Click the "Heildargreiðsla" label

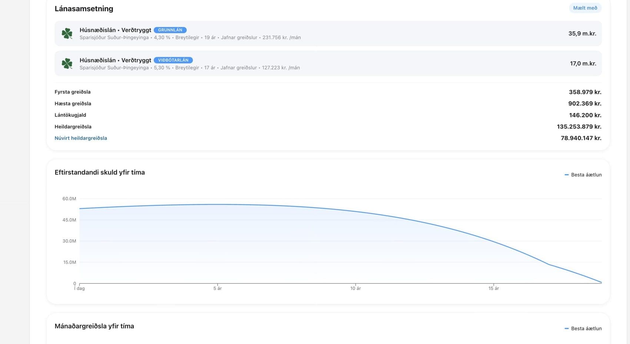coord(73,127)
